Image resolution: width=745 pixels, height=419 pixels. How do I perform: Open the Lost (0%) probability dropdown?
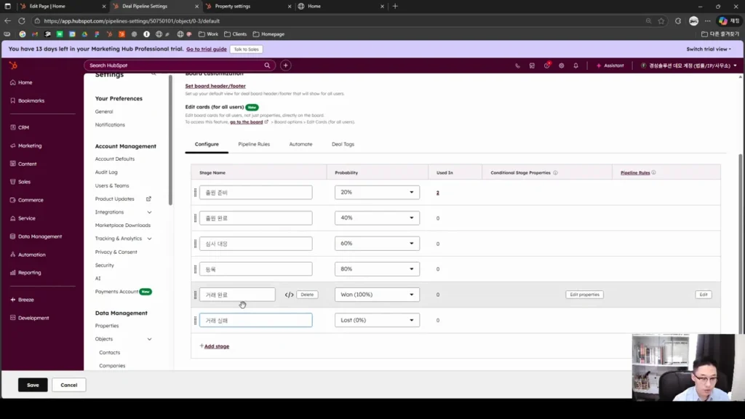377,320
